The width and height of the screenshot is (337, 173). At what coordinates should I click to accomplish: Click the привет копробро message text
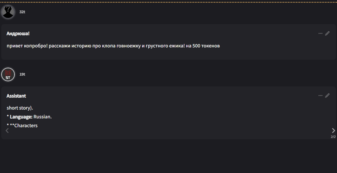(x=113, y=46)
